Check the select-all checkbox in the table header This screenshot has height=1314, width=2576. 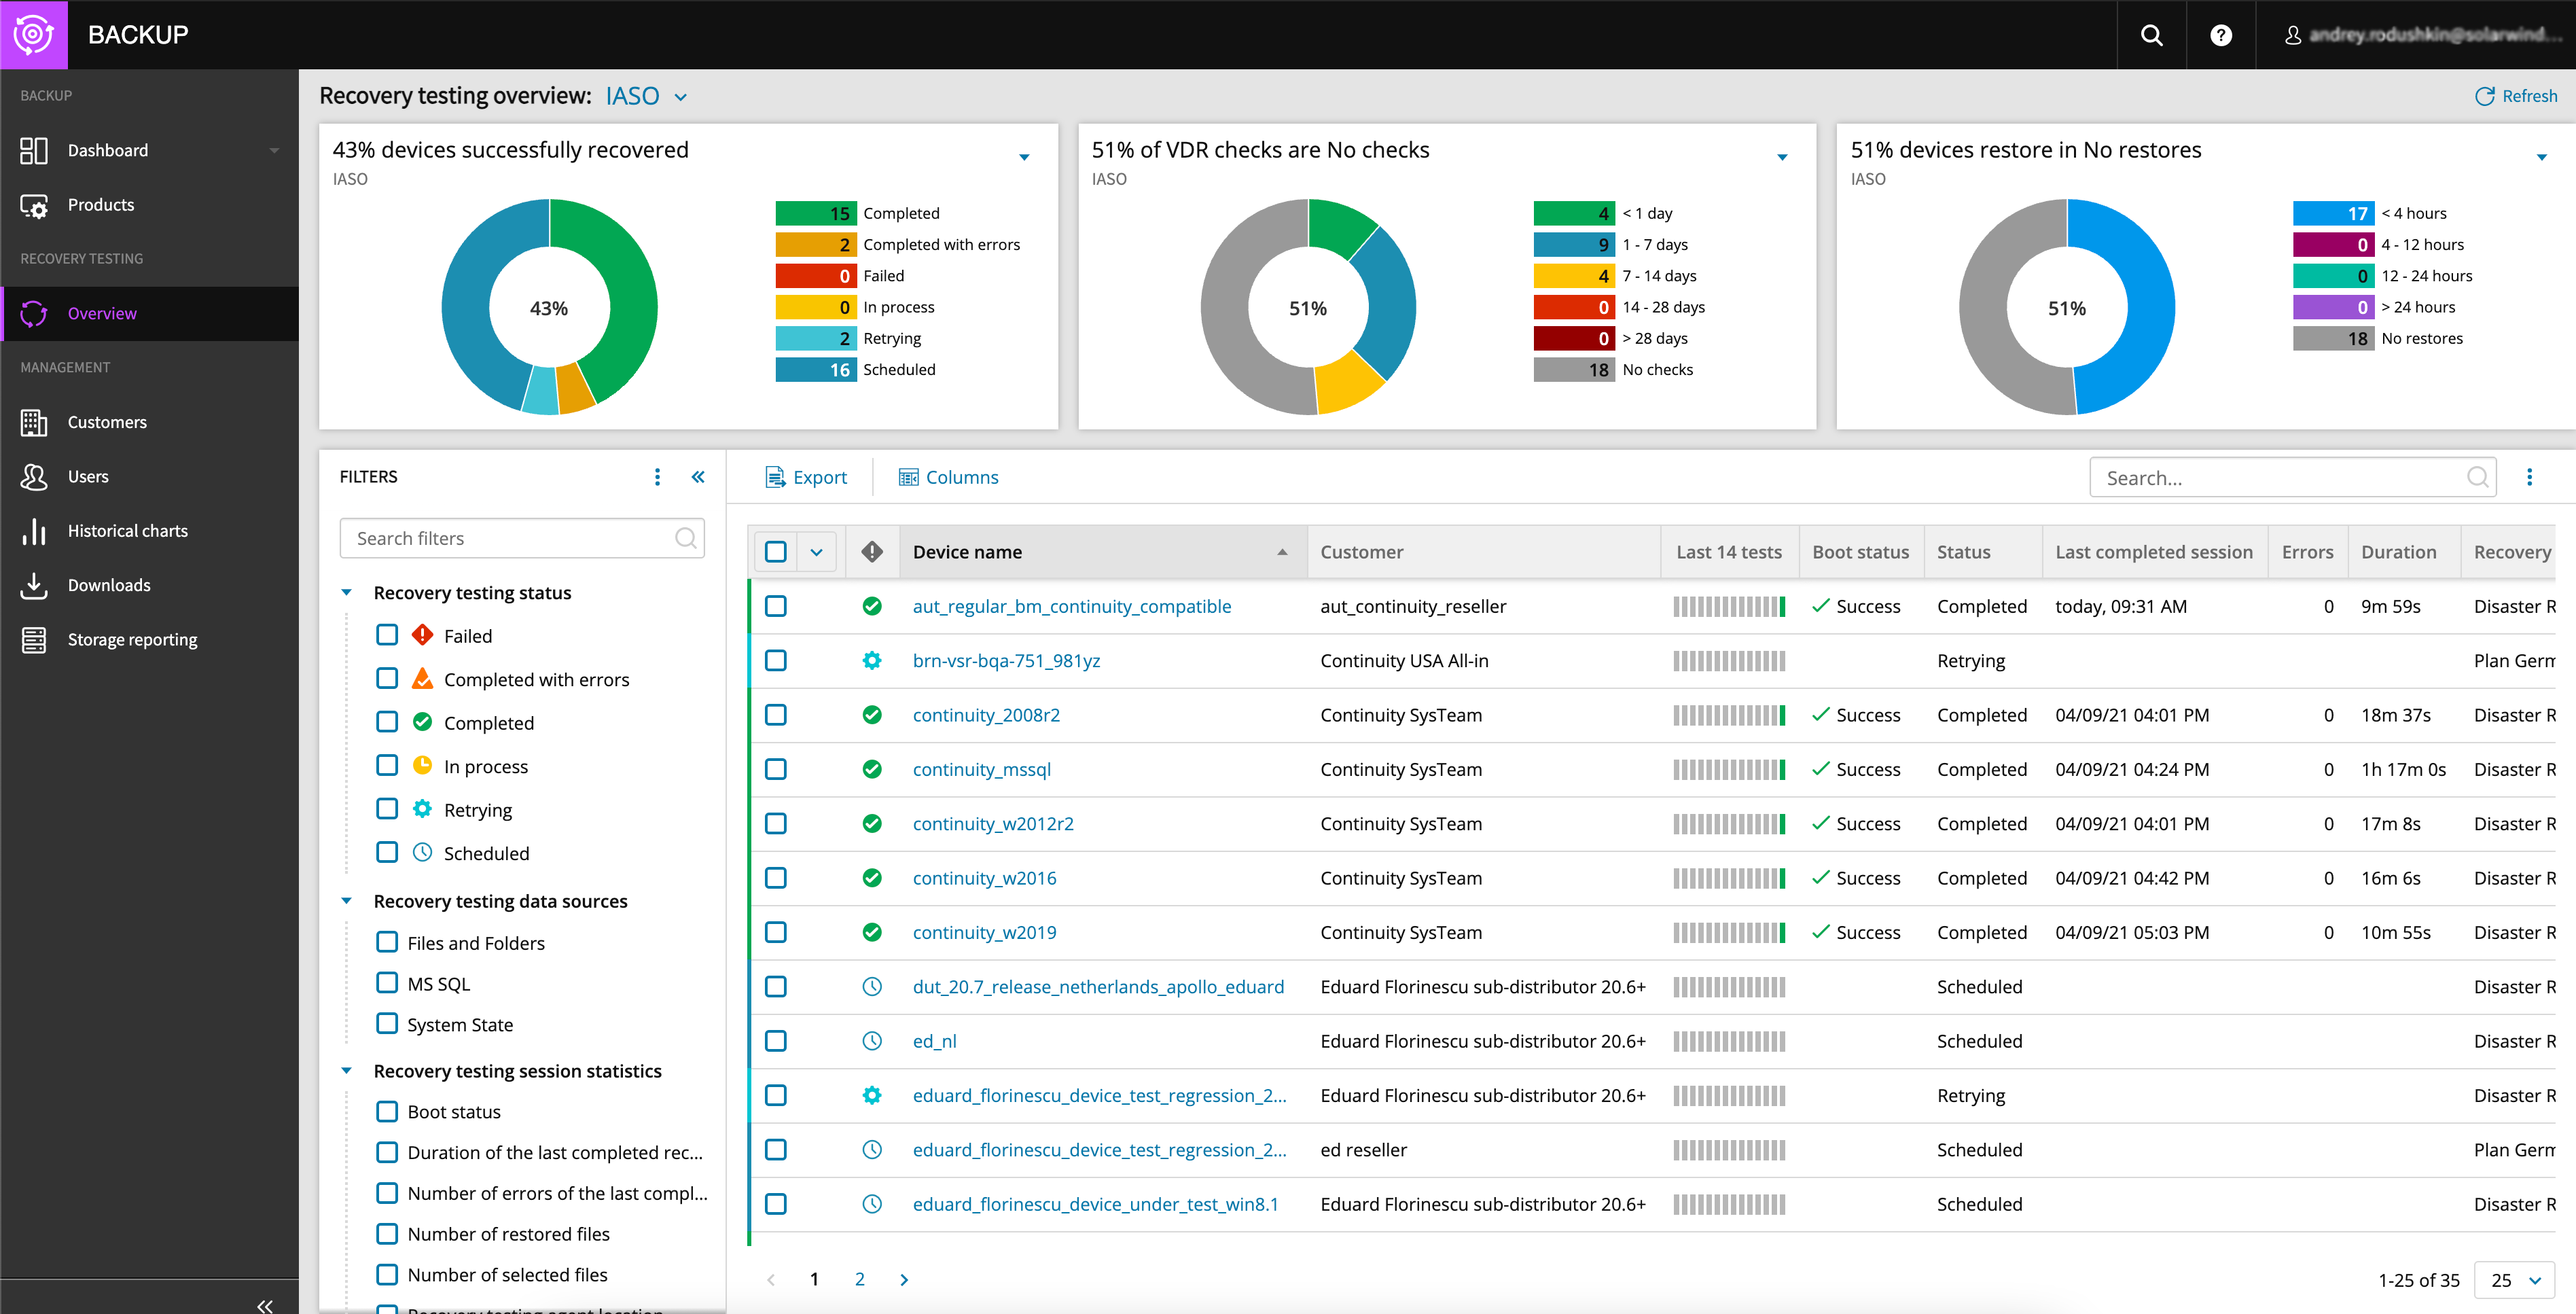[x=776, y=551]
